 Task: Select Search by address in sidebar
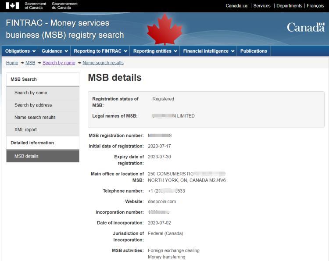pos(43,105)
